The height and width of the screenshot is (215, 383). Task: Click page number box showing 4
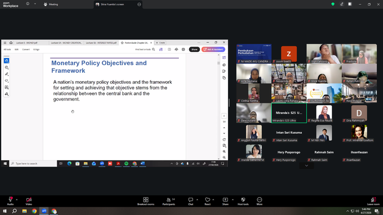(x=224, y=116)
